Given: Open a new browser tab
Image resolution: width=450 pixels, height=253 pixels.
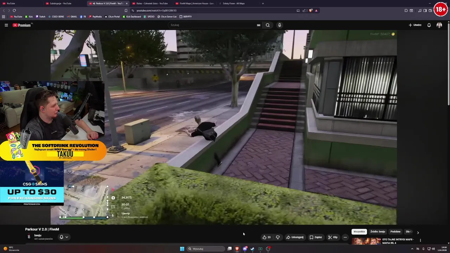Looking at the screenshot, I should (x=263, y=4).
